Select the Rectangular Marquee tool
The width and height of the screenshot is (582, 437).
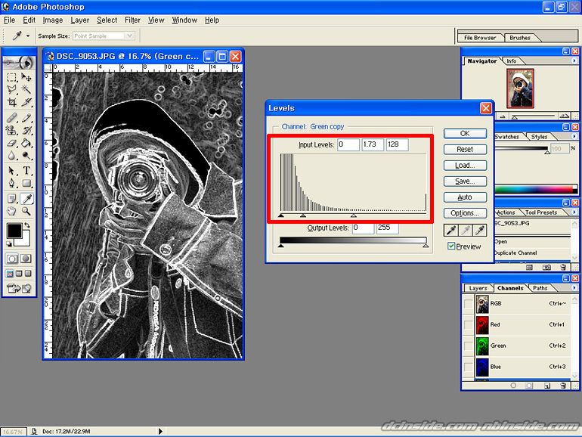[x=11, y=77]
